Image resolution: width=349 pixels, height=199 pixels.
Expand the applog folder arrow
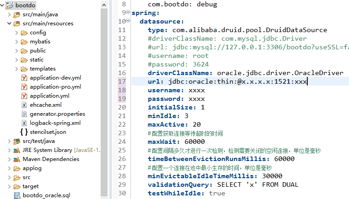coord(9,169)
